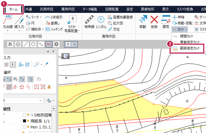206x133 pixels.
Task: Open the 設定 tab
Action: [x=130, y=9]
